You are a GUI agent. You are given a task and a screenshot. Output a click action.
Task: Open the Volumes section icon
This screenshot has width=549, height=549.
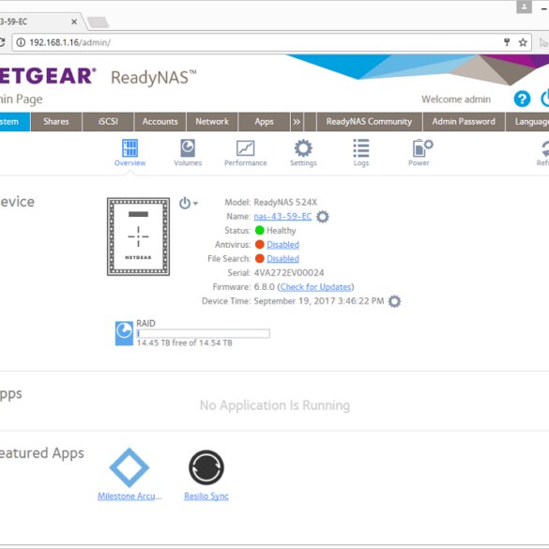pyautogui.click(x=188, y=153)
